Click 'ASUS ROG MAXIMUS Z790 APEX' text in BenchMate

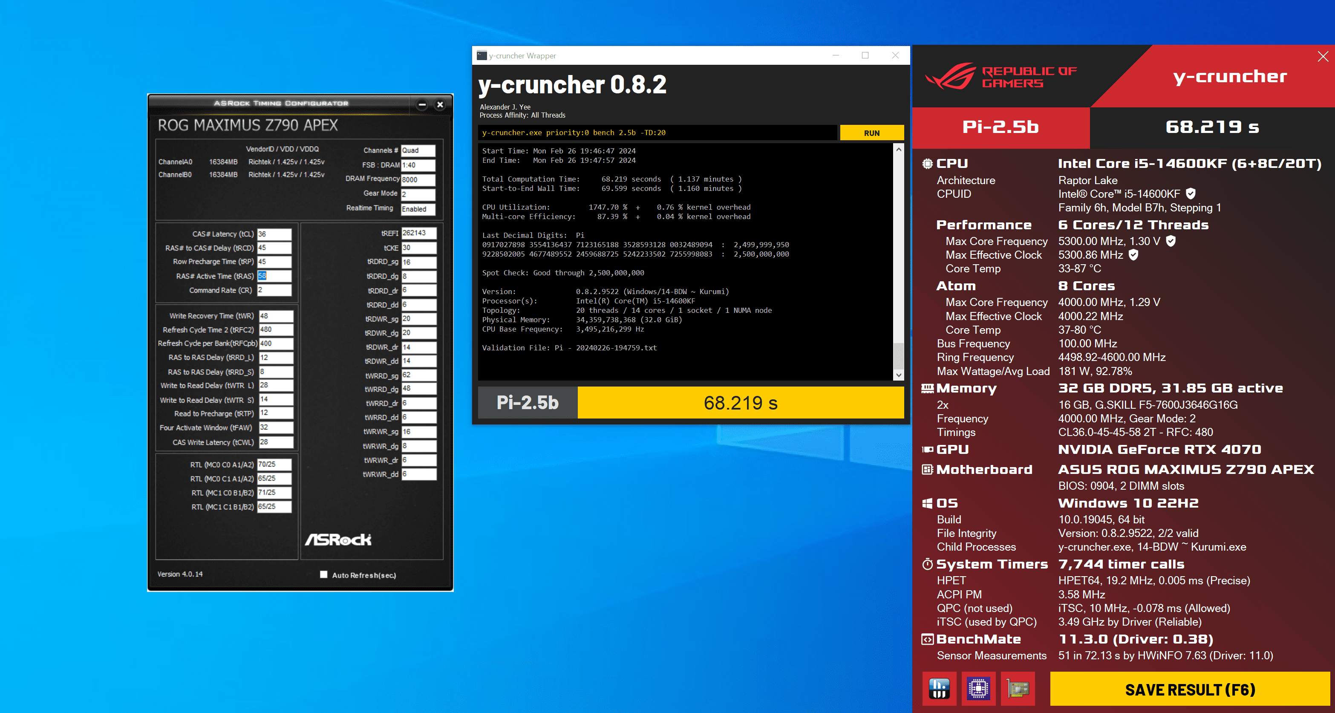pyautogui.click(x=1186, y=470)
